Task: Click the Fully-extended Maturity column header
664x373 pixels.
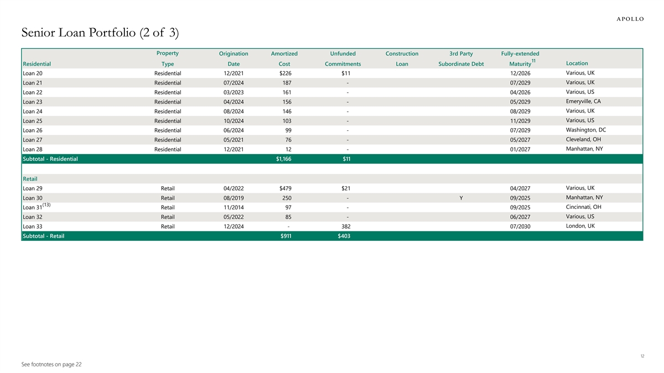Action: tap(520, 59)
